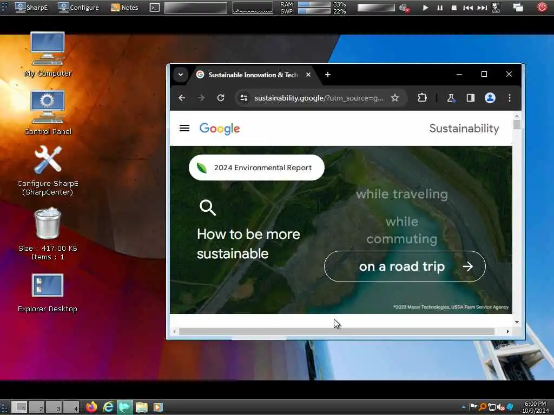Open the 2024 Environmental Report
Image resolution: width=554 pixels, height=415 pixels.
click(x=256, y=168)
